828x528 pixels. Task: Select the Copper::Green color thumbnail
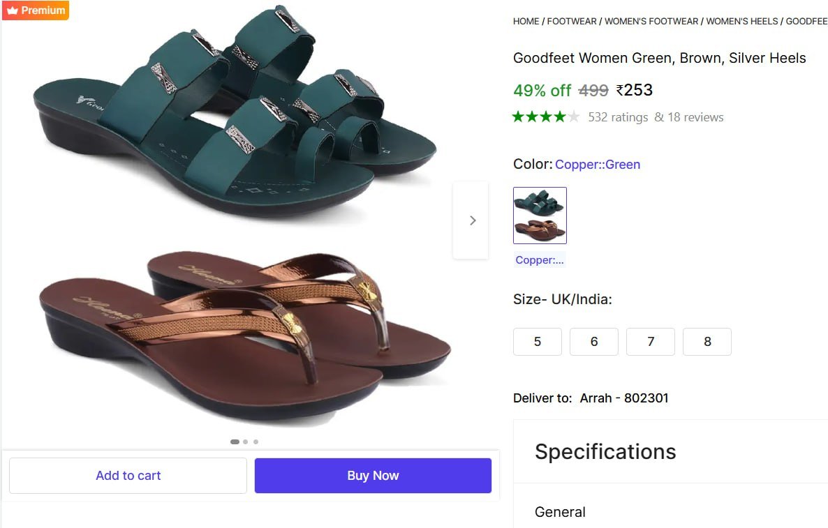click(540, 216)
